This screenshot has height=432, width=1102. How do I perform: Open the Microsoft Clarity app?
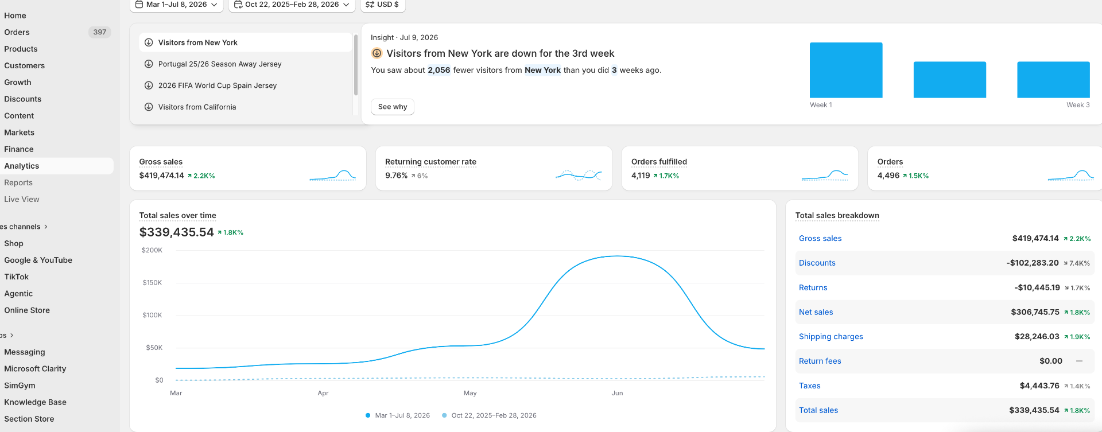point(35,368)
